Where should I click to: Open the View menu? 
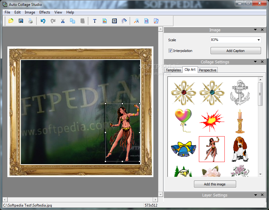[58, 12]
